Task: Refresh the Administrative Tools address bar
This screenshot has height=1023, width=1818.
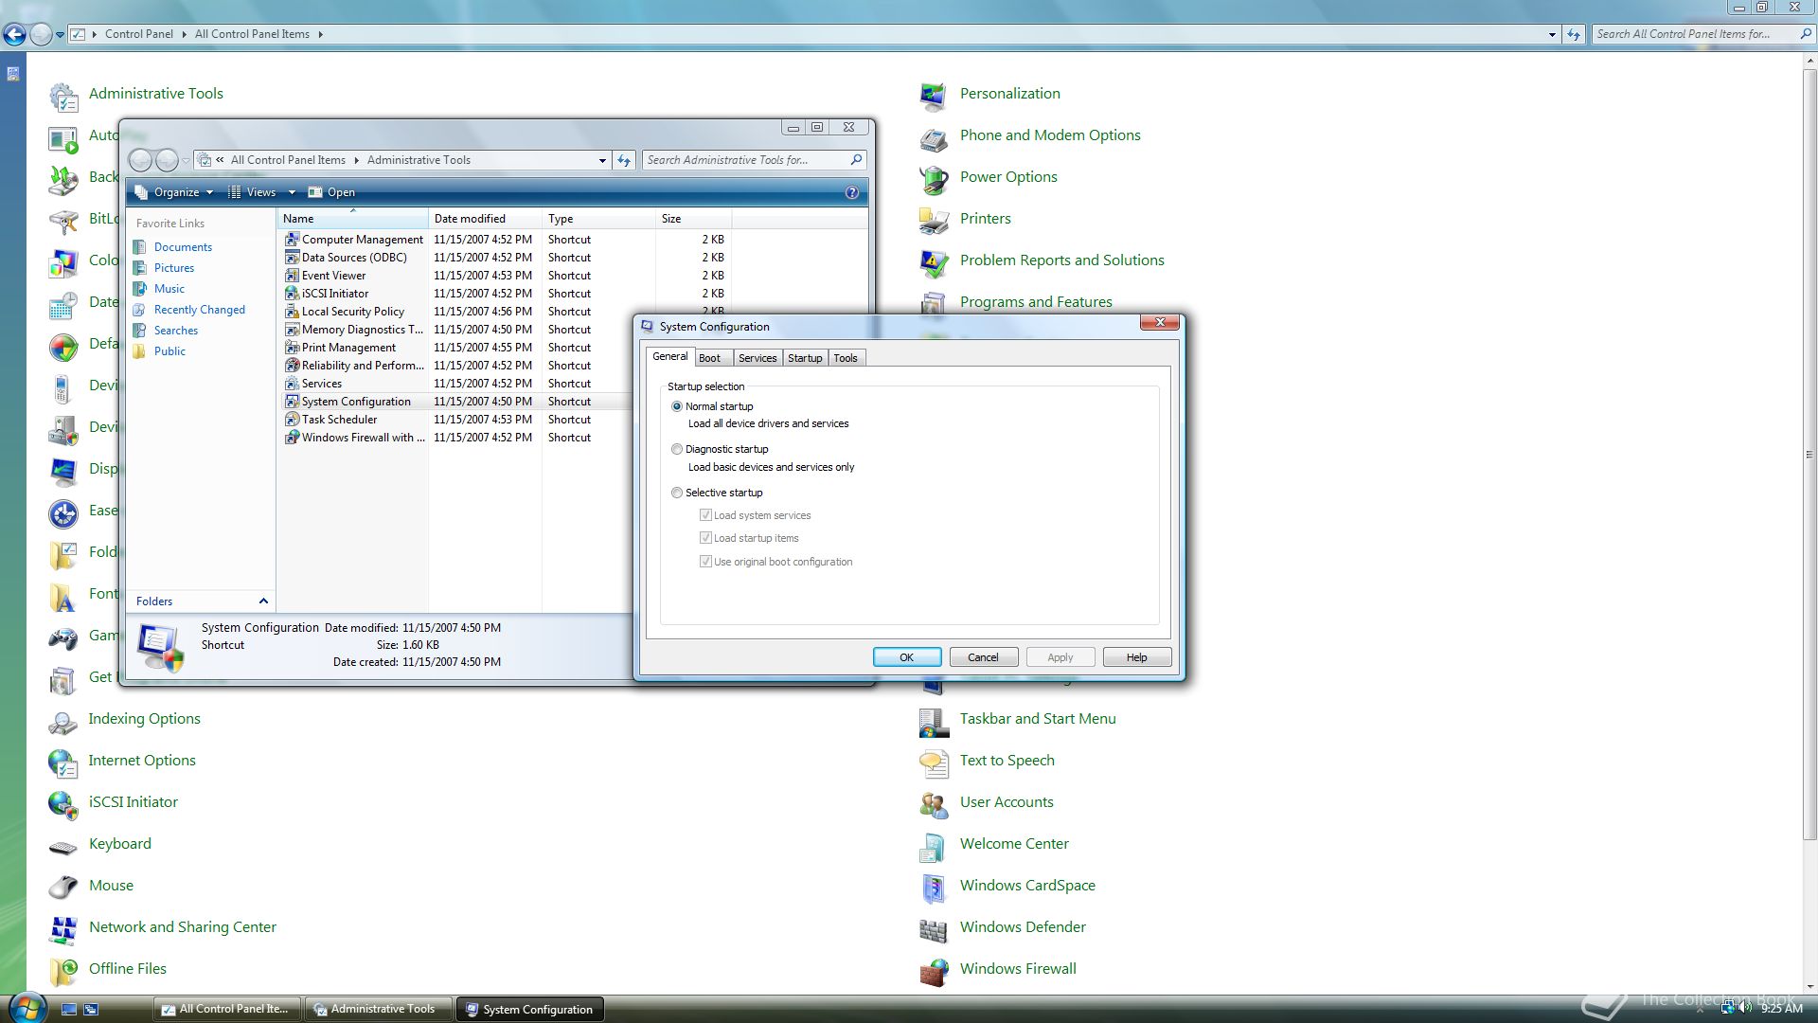Action: (624, 160)
